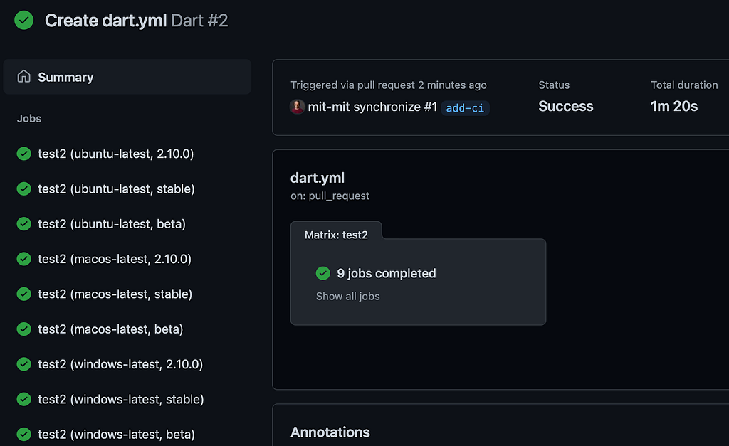
Task: Open test2 (windows-latest, 2.10.0) job
Action: click(120, 364)
